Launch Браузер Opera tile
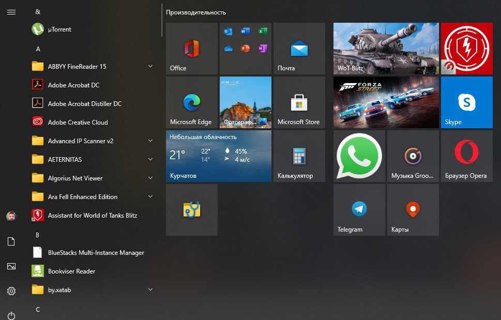This screenshot has width=501, height=320. pyautogui.click(x=467, y=156)
